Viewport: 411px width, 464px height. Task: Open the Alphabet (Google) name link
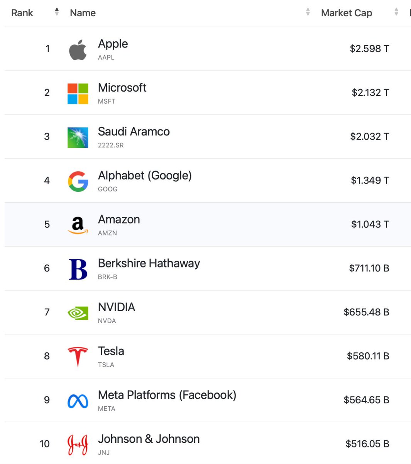tap(145, 176)
